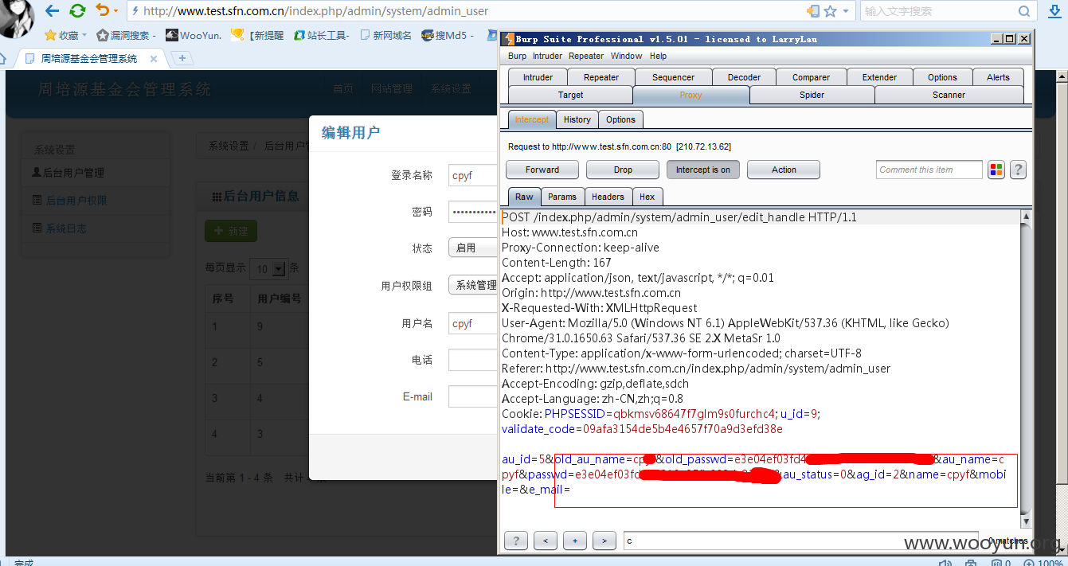Switch to Burp Intruder tab
Image resolution: width=1068 pixels, height=566 pixels.
point(538,77)
